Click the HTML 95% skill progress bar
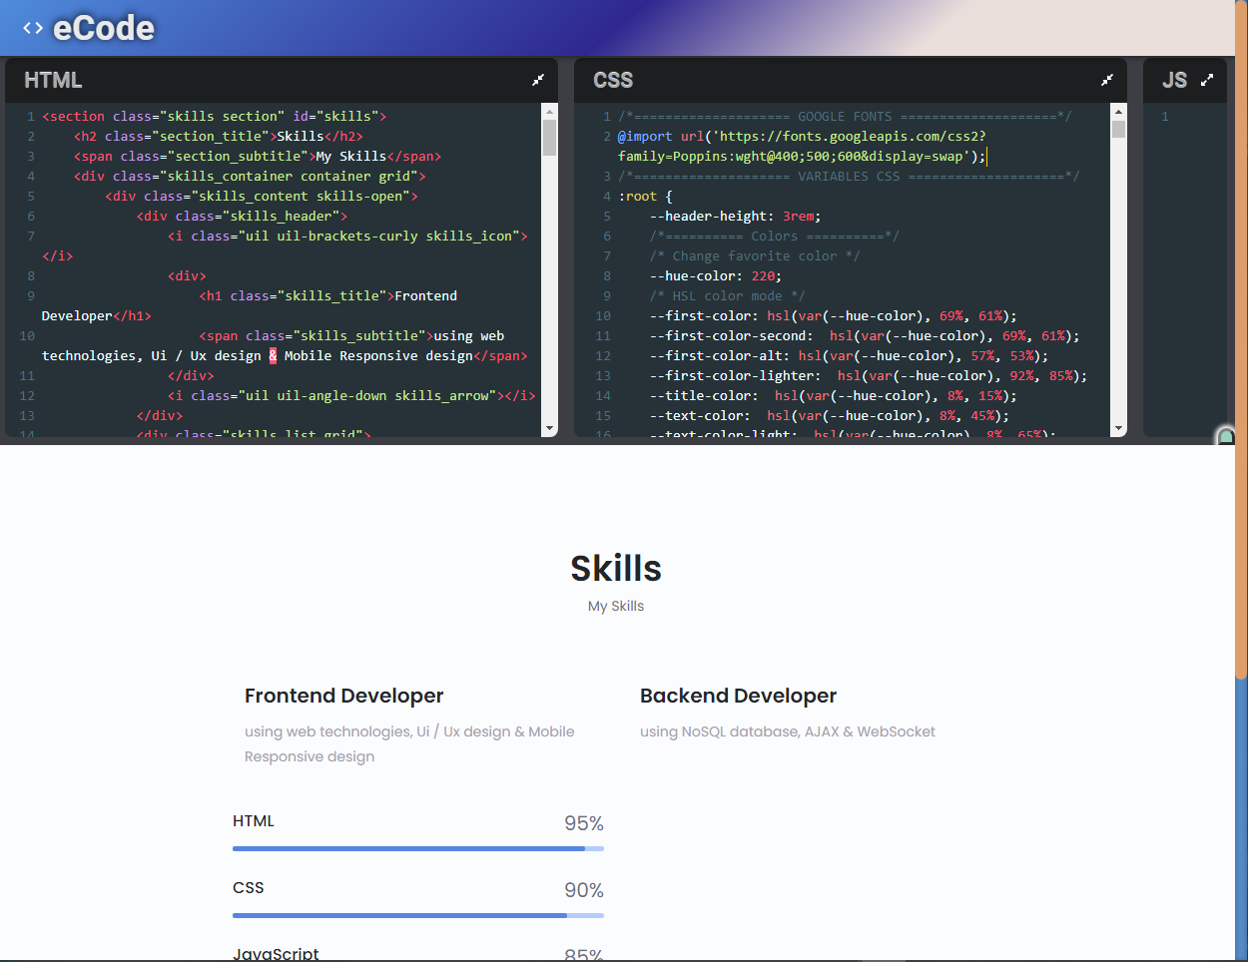The height and width of the screenshot is (962, 1248). (x=417, y=848)
